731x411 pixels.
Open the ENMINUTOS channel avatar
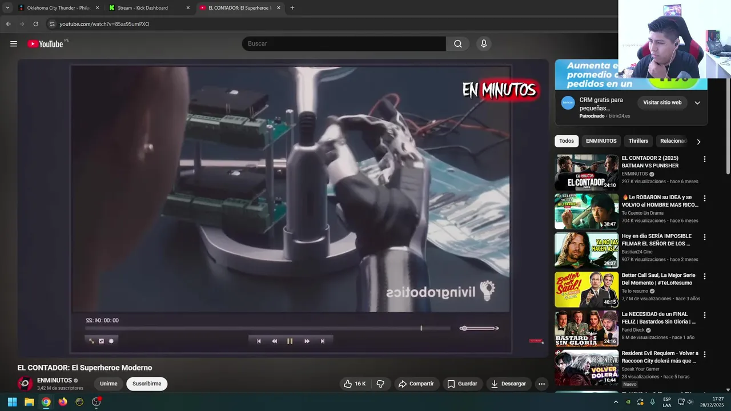(x=25, y=384)
